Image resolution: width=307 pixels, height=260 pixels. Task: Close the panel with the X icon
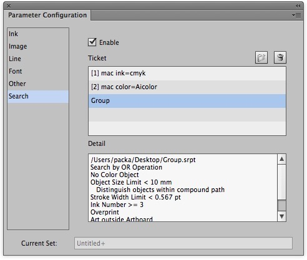[9, 6]
